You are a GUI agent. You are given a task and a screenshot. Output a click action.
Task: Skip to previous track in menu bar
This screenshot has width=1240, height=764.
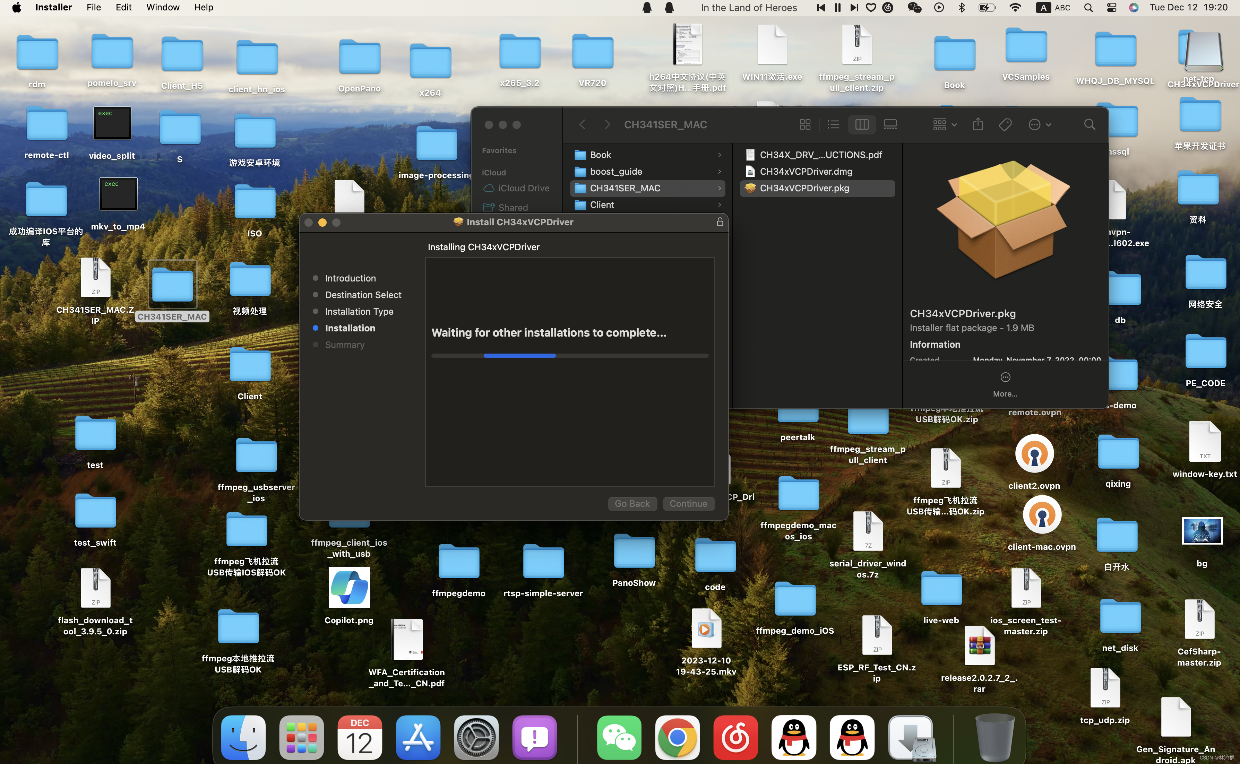point(821,8)
